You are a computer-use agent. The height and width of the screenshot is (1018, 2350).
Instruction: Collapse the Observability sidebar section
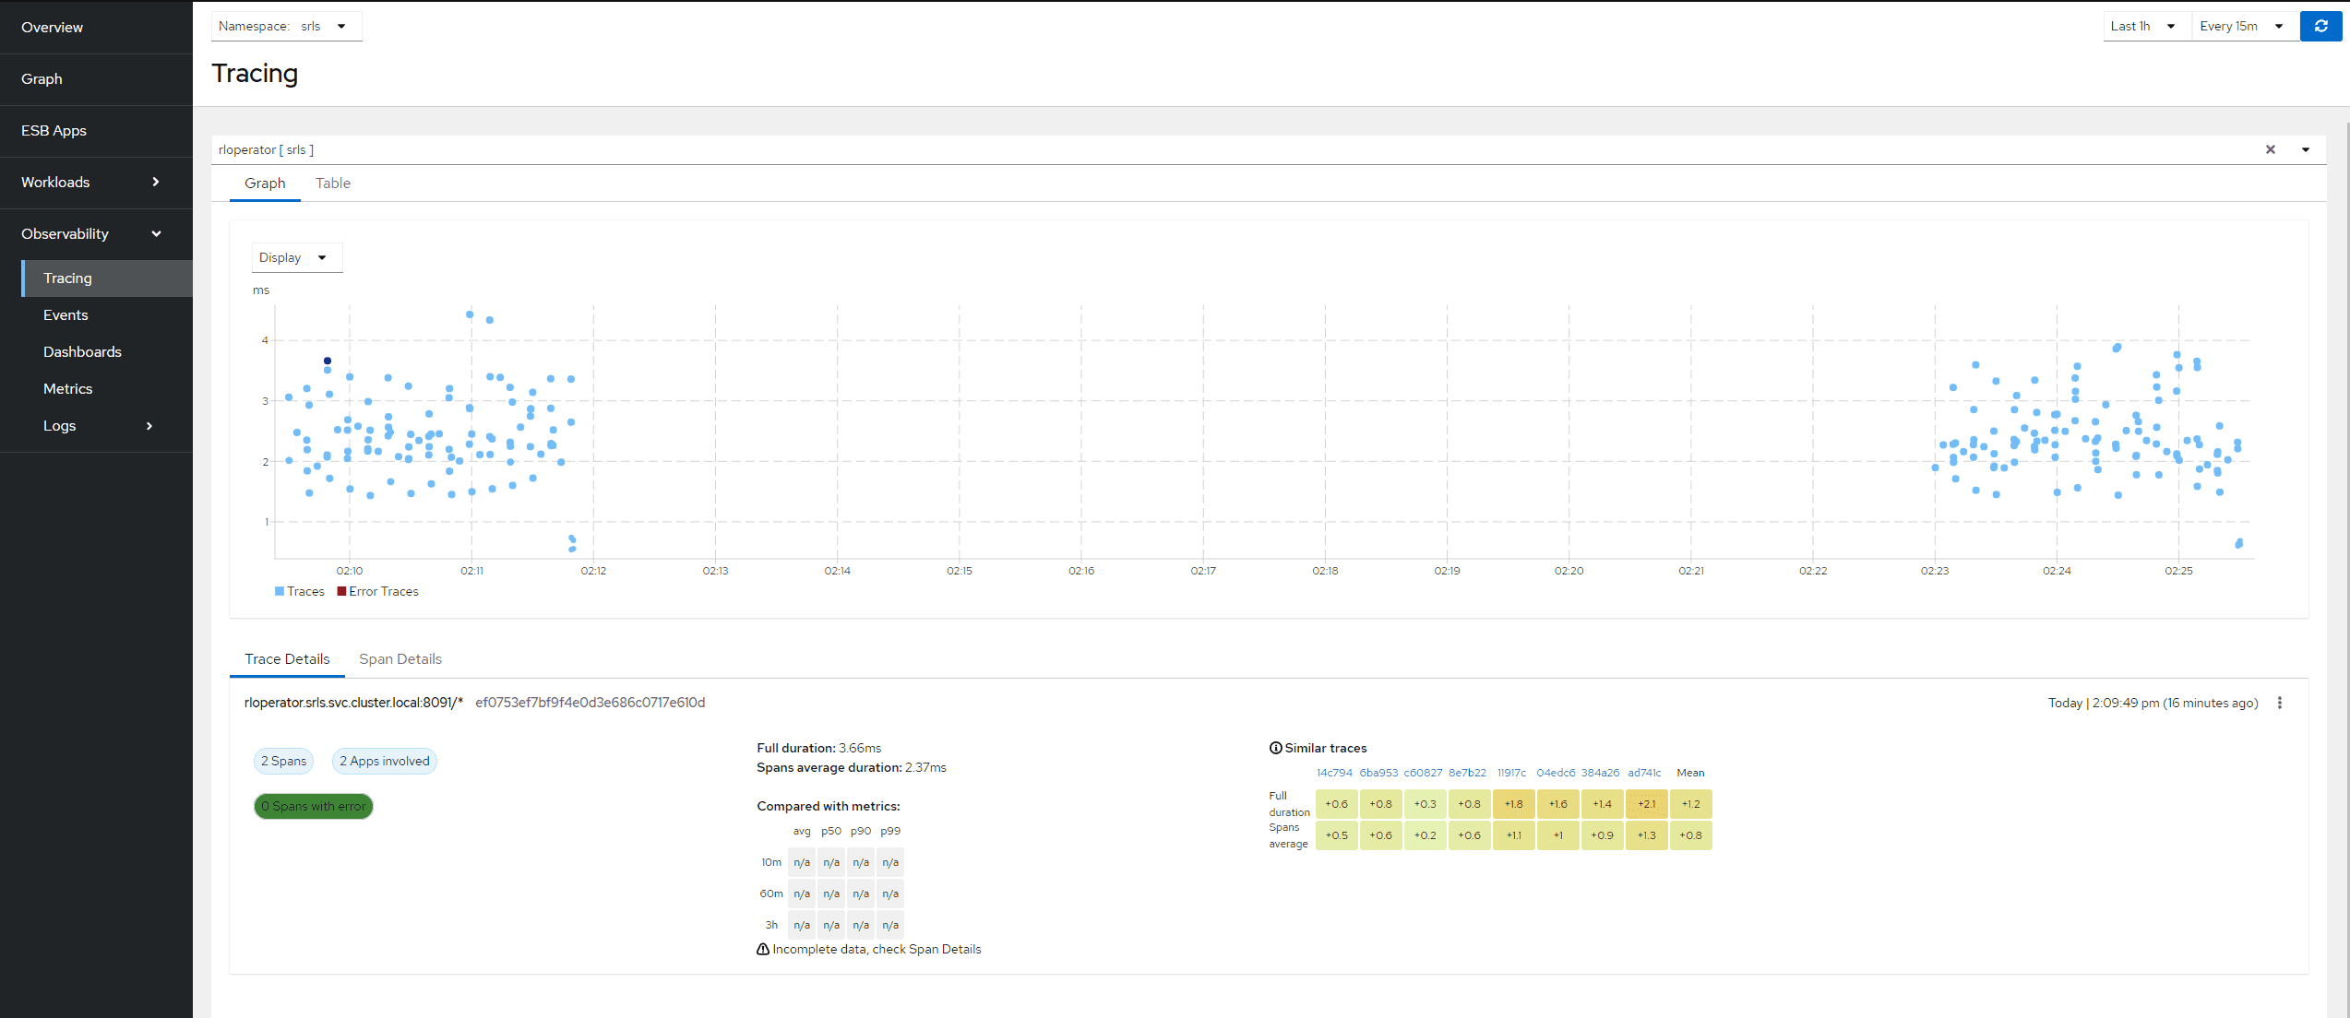156,233
